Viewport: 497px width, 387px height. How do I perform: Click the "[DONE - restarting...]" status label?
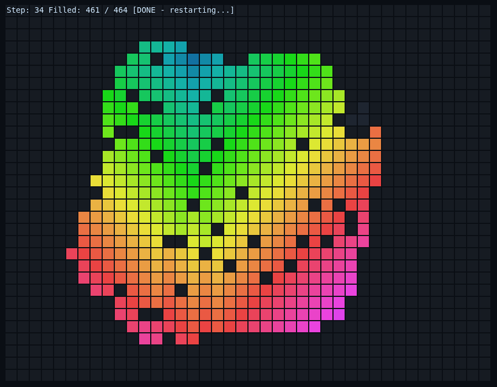[x=183, y=10]
